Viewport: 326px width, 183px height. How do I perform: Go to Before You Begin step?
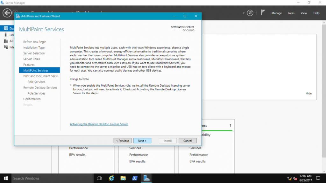(35, 42)
